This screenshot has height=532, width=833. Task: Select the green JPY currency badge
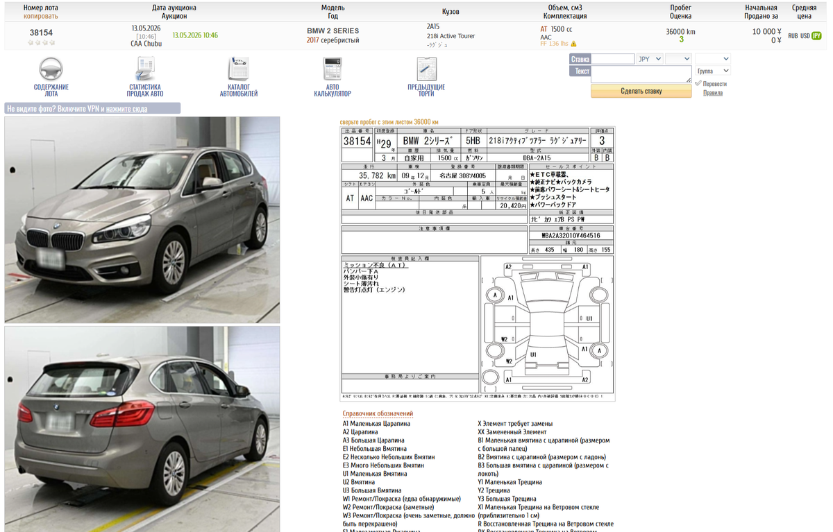pos(816,36)
